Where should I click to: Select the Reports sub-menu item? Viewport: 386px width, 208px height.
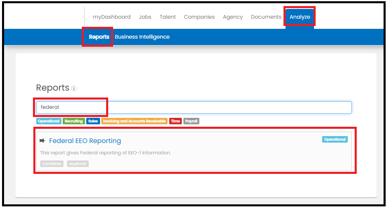pos(99,37)
